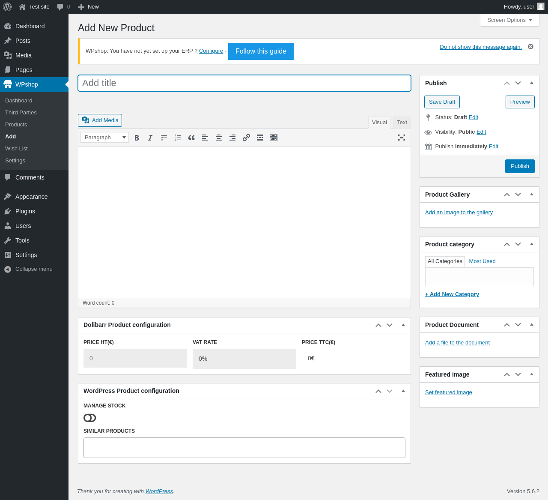Collapse Publish panel triangle
548x500 pixels.
coord(532,83)
